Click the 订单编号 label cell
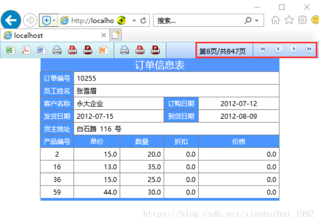 click(57, 78)
